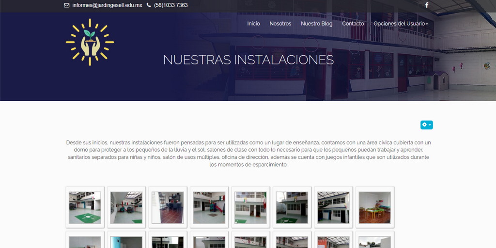The width and height of the screenshot is (496, 248).
Task: Click the phone handset icon
Action: point(149,5)
